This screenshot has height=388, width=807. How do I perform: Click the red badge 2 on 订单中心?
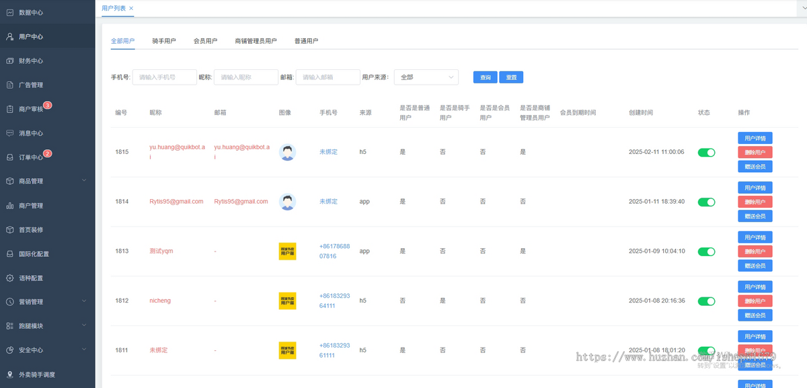click(x=48, y=154)
